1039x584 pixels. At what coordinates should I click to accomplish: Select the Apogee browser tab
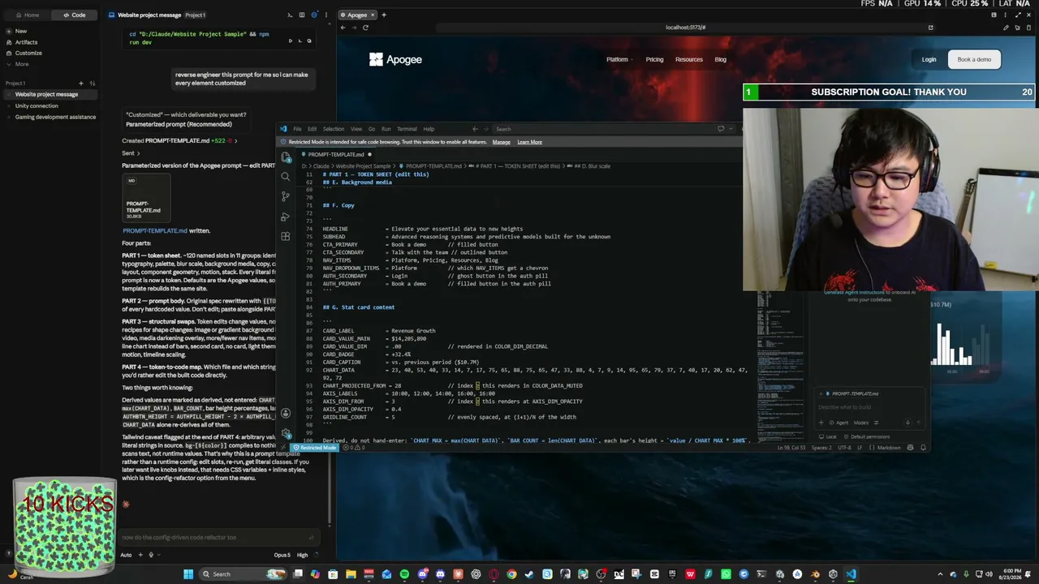[x=358, y=15]
